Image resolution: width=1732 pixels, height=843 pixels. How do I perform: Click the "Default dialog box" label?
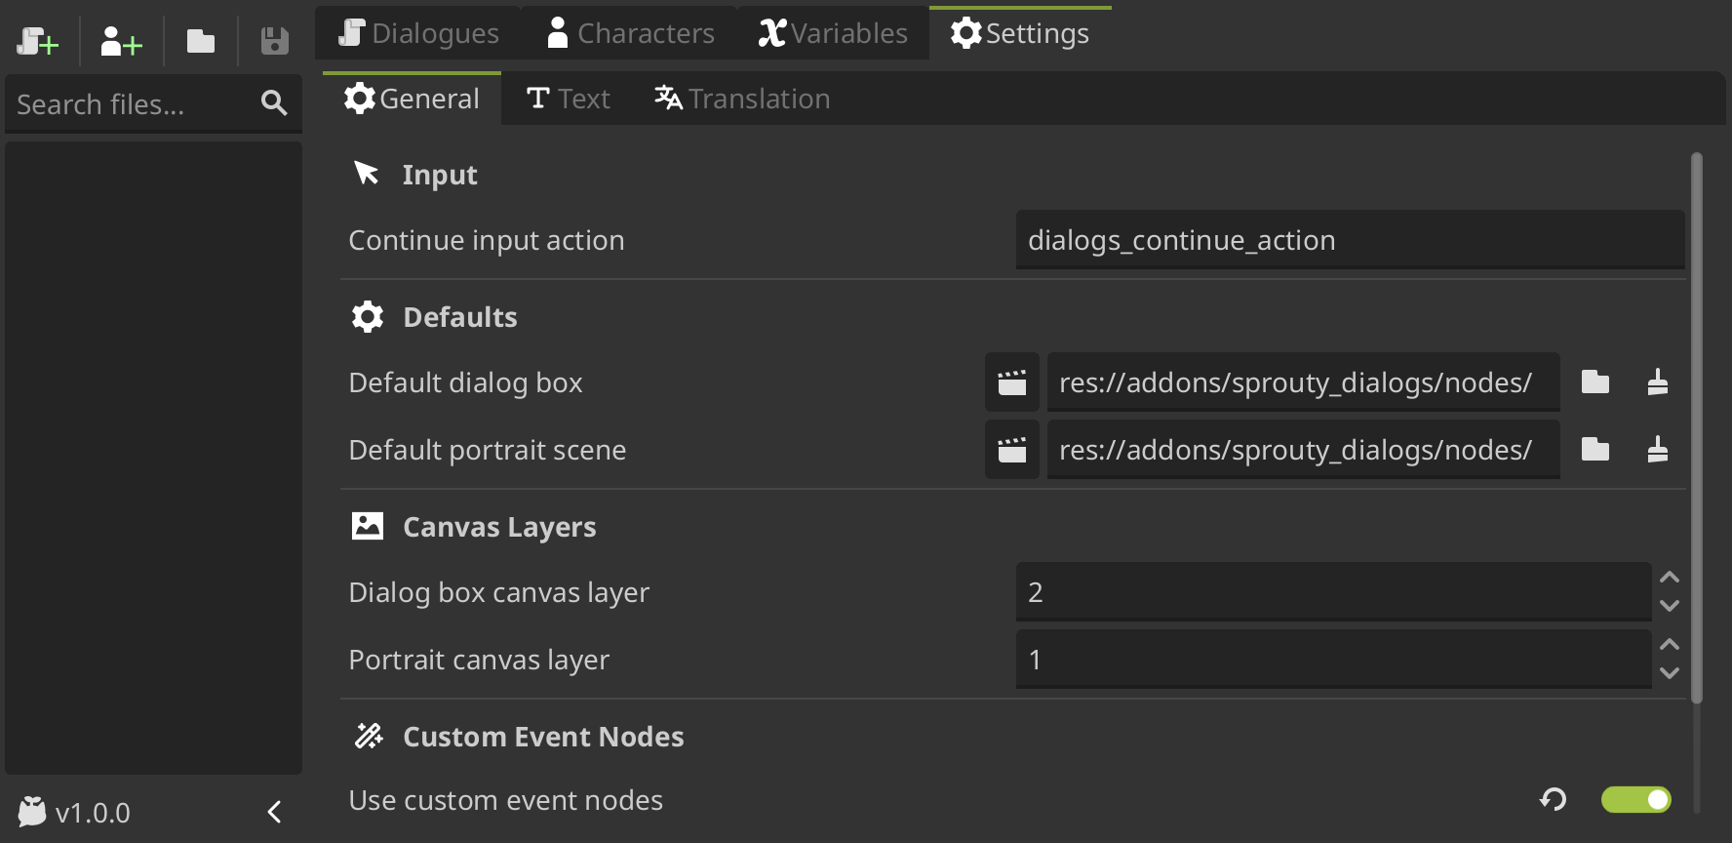(466, 382)
